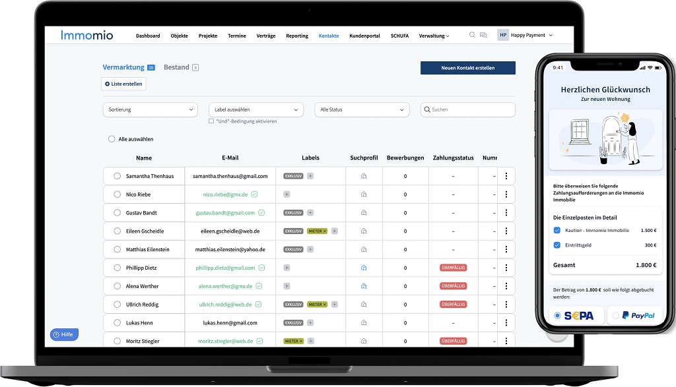Screen dimensions: 676x387
Task: Click Liste erstellen button
Action: click(123, 84)
